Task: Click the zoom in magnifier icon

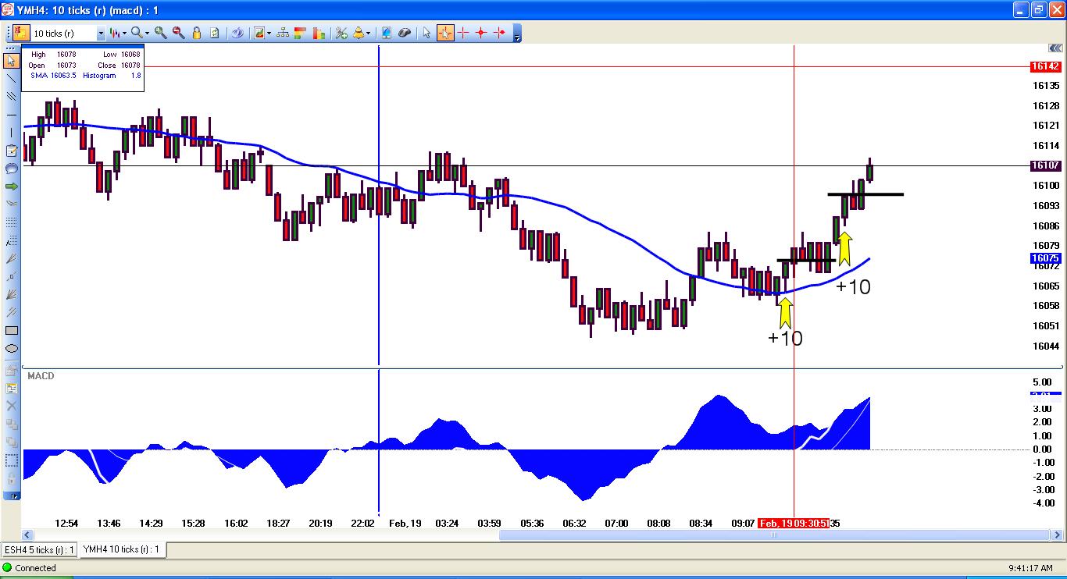Action: (160, 33)
